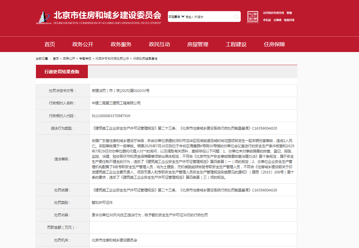Go to 首页 in main navigation
Screen dimensions: 359x248
coord(50,44)
